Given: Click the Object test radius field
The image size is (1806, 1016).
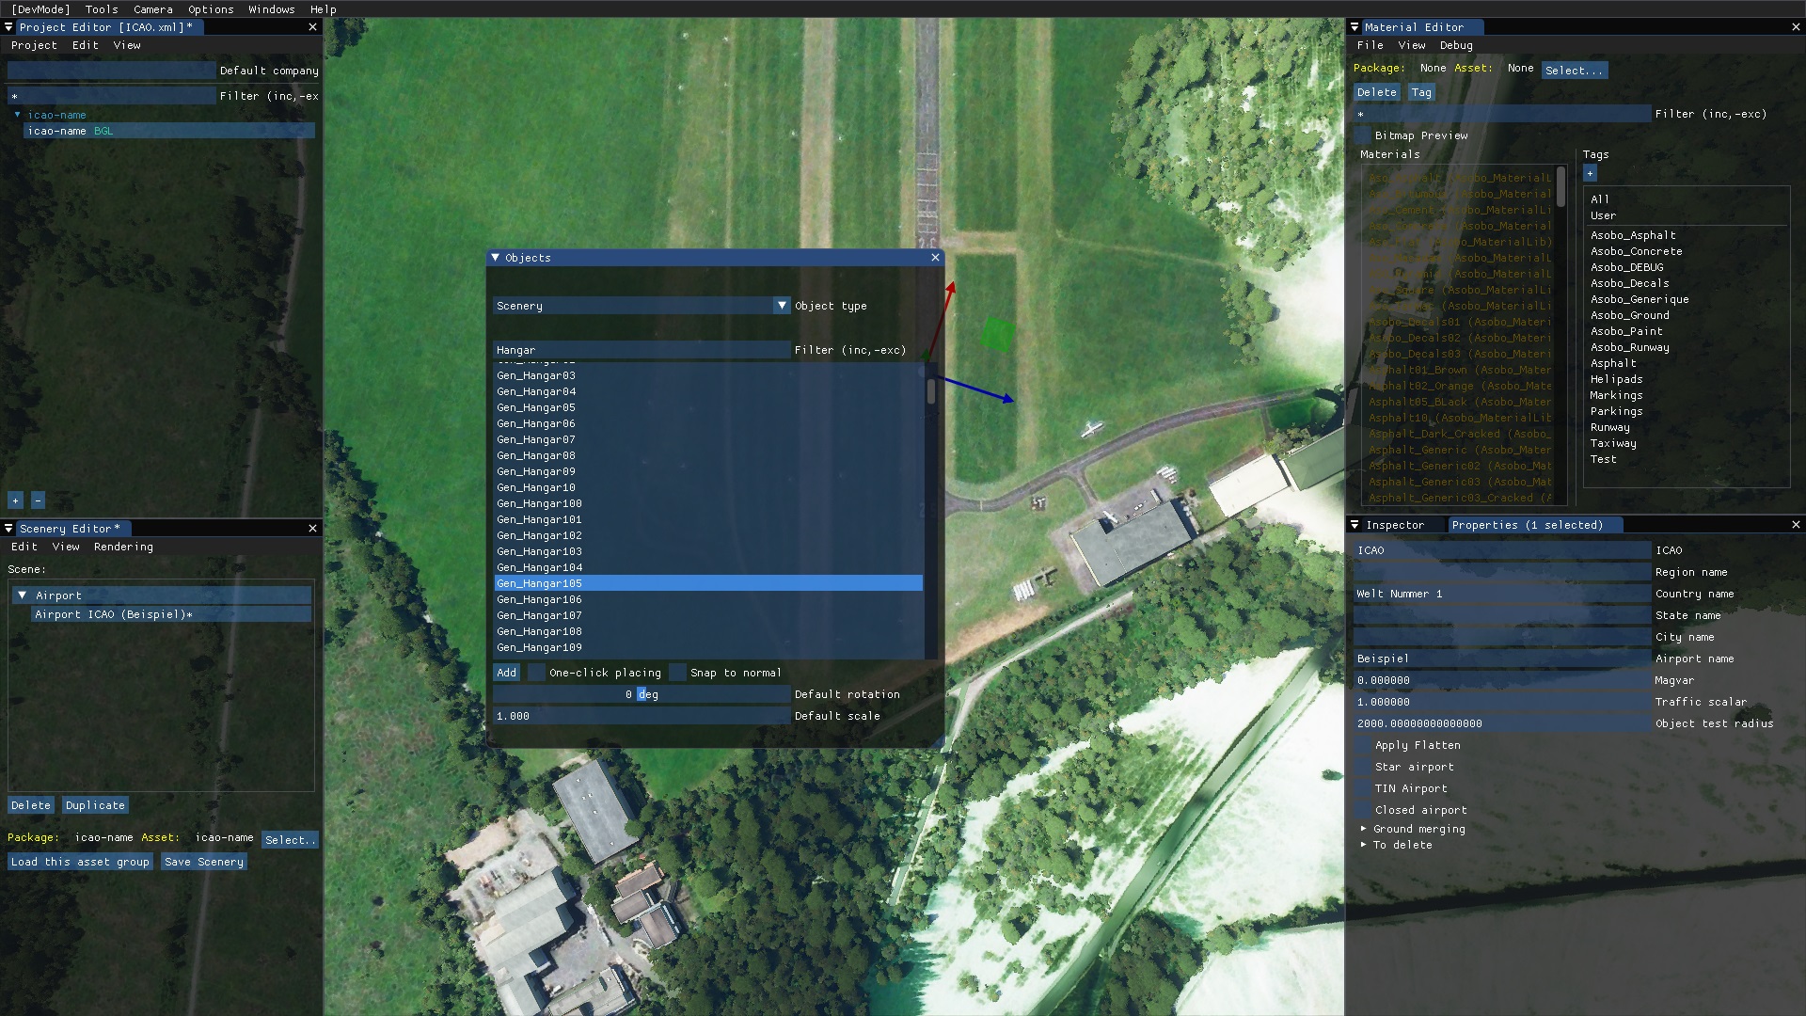Looking at the screenshot, I should click(x=1502, y=723).
